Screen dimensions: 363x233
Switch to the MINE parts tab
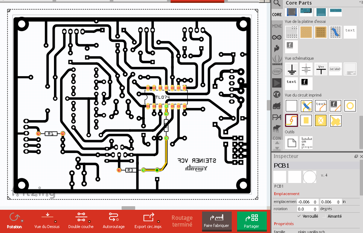pos(277,26)
